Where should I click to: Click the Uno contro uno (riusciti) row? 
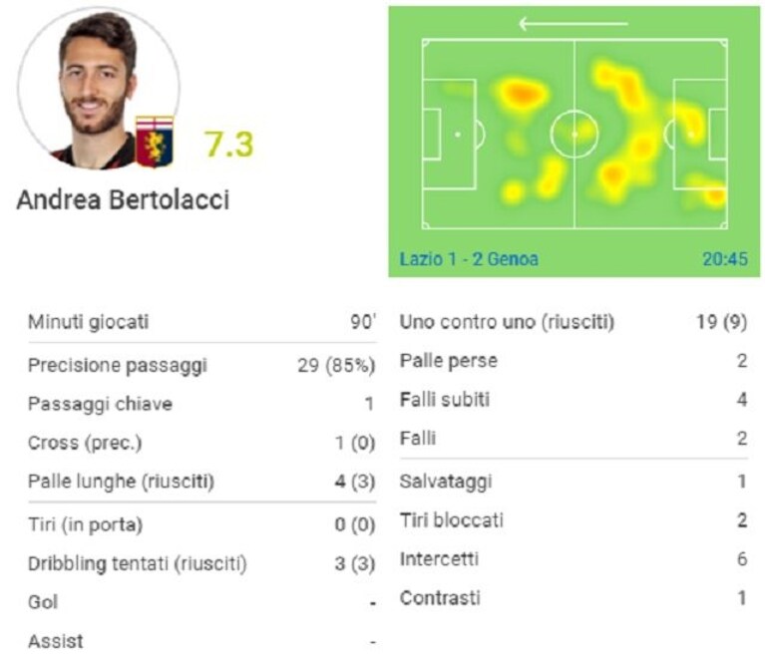click(x=574, y=322)
